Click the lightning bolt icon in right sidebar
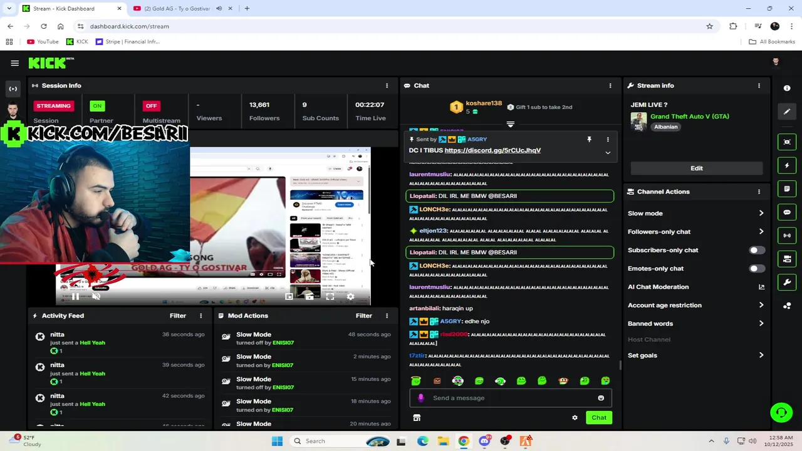 (x=787, y=166)
